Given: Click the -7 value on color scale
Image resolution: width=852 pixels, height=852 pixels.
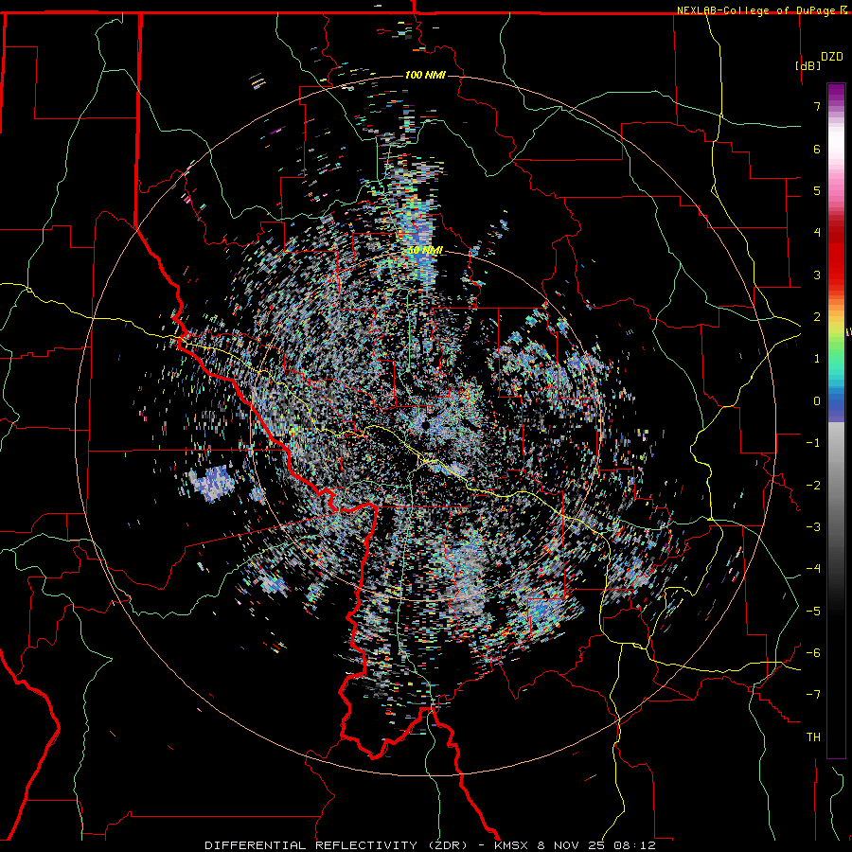Looking at the screenshot, I should click(x=813, y=695).
